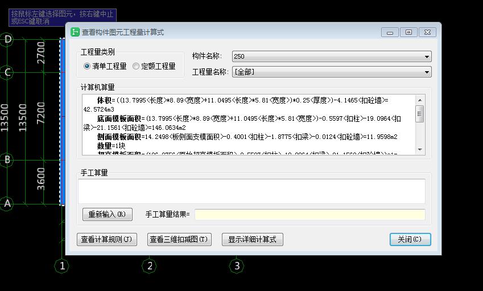The height and width of the screenshot is (291, 483).
Task: Click axis bubble C in the drawing
Action: tap(7, 72)
